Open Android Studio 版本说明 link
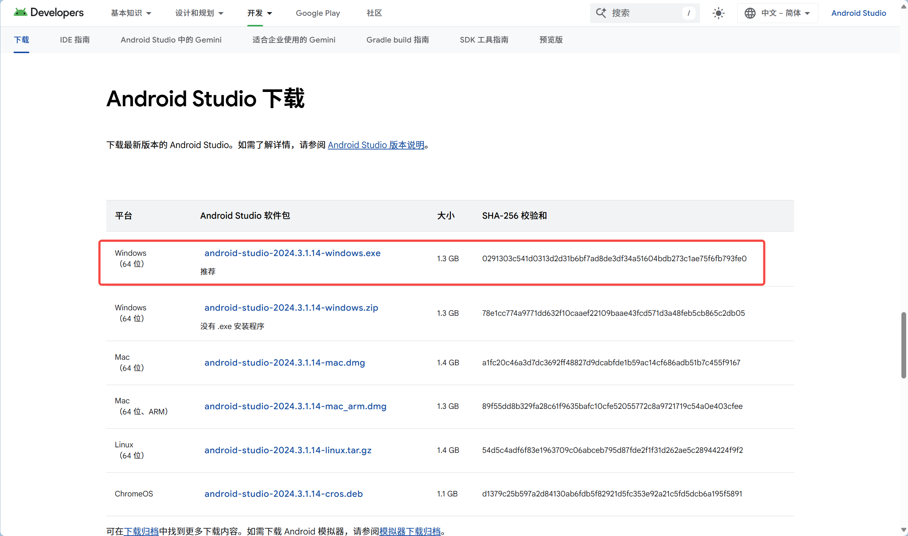 [376, 145]
